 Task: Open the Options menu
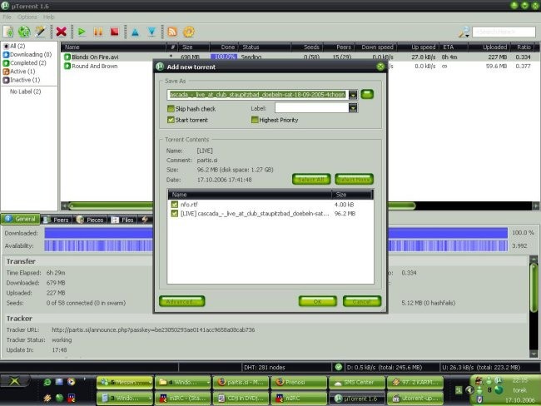[27, 17]
